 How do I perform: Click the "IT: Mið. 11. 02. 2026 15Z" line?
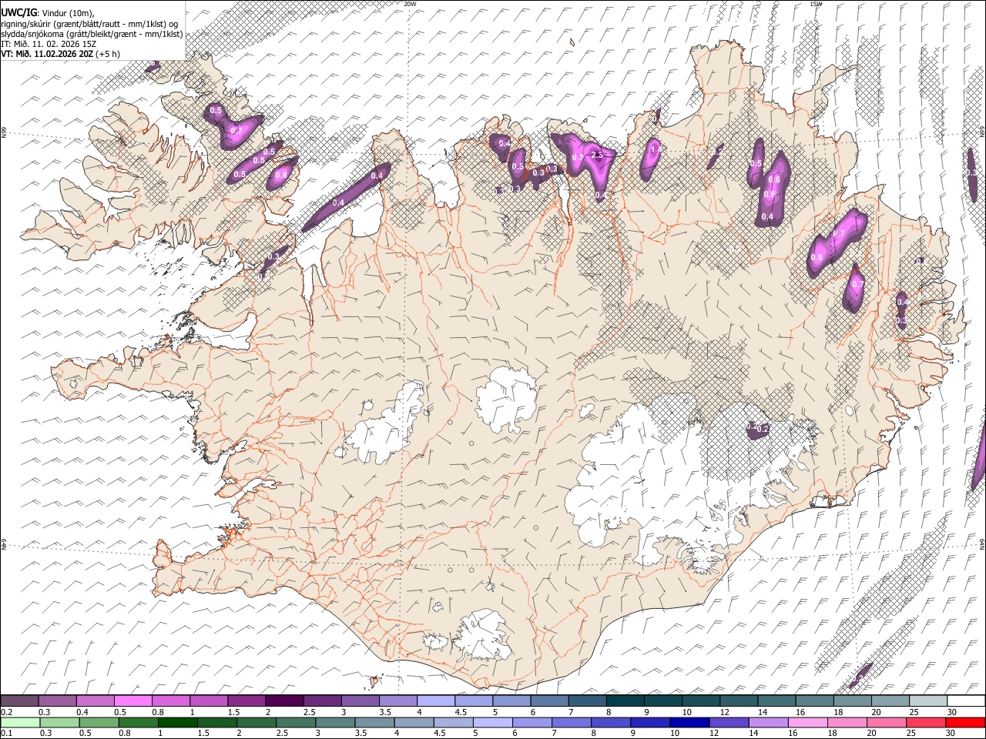49,44
